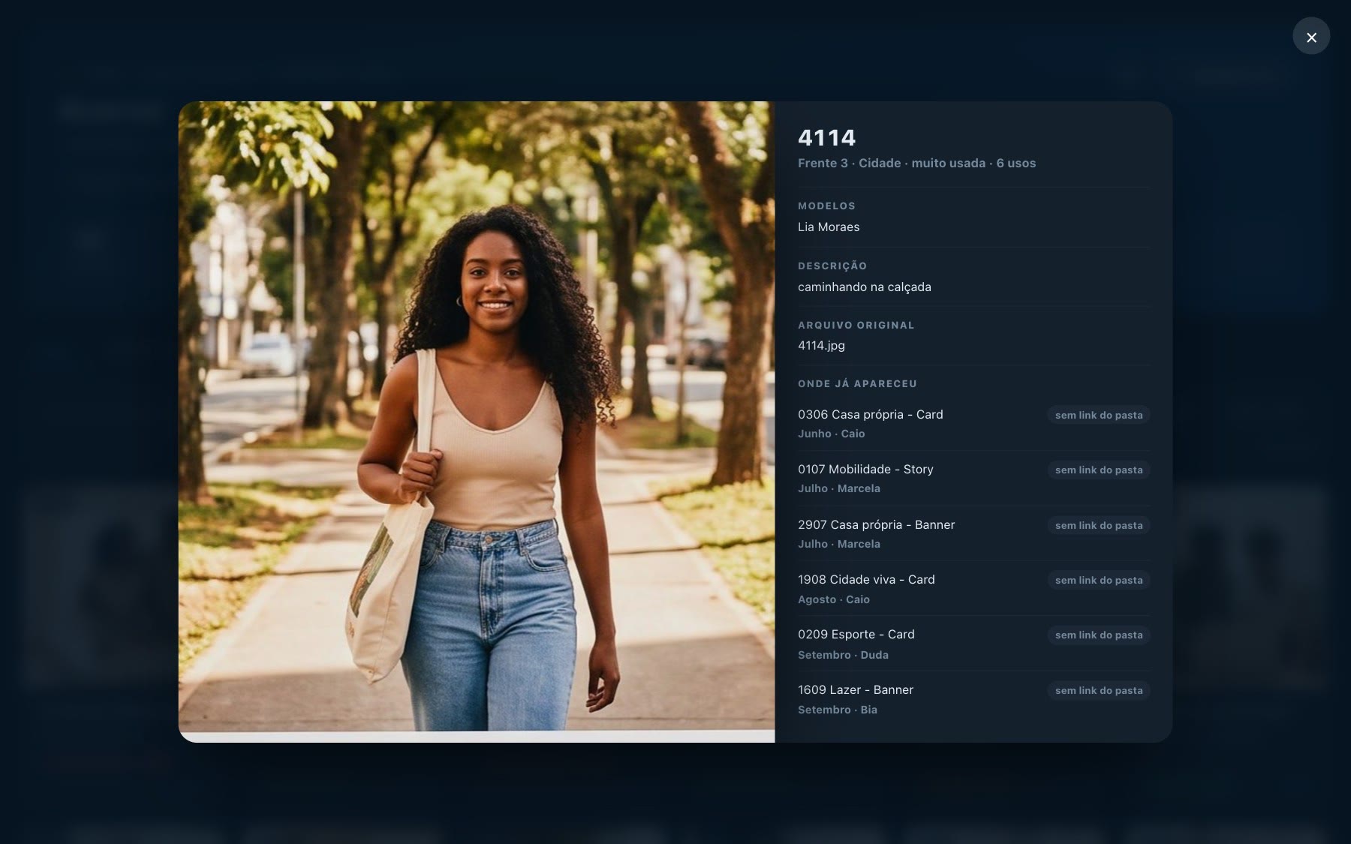Screen dimensions: 1351x844
Task: Click the large photo 4114 preview
Action: click(477, 422)
